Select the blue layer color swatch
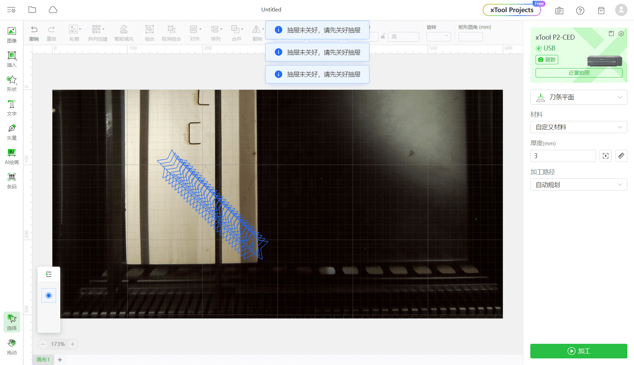The width and height of the screenshot is (634, 365). [49, 295]
